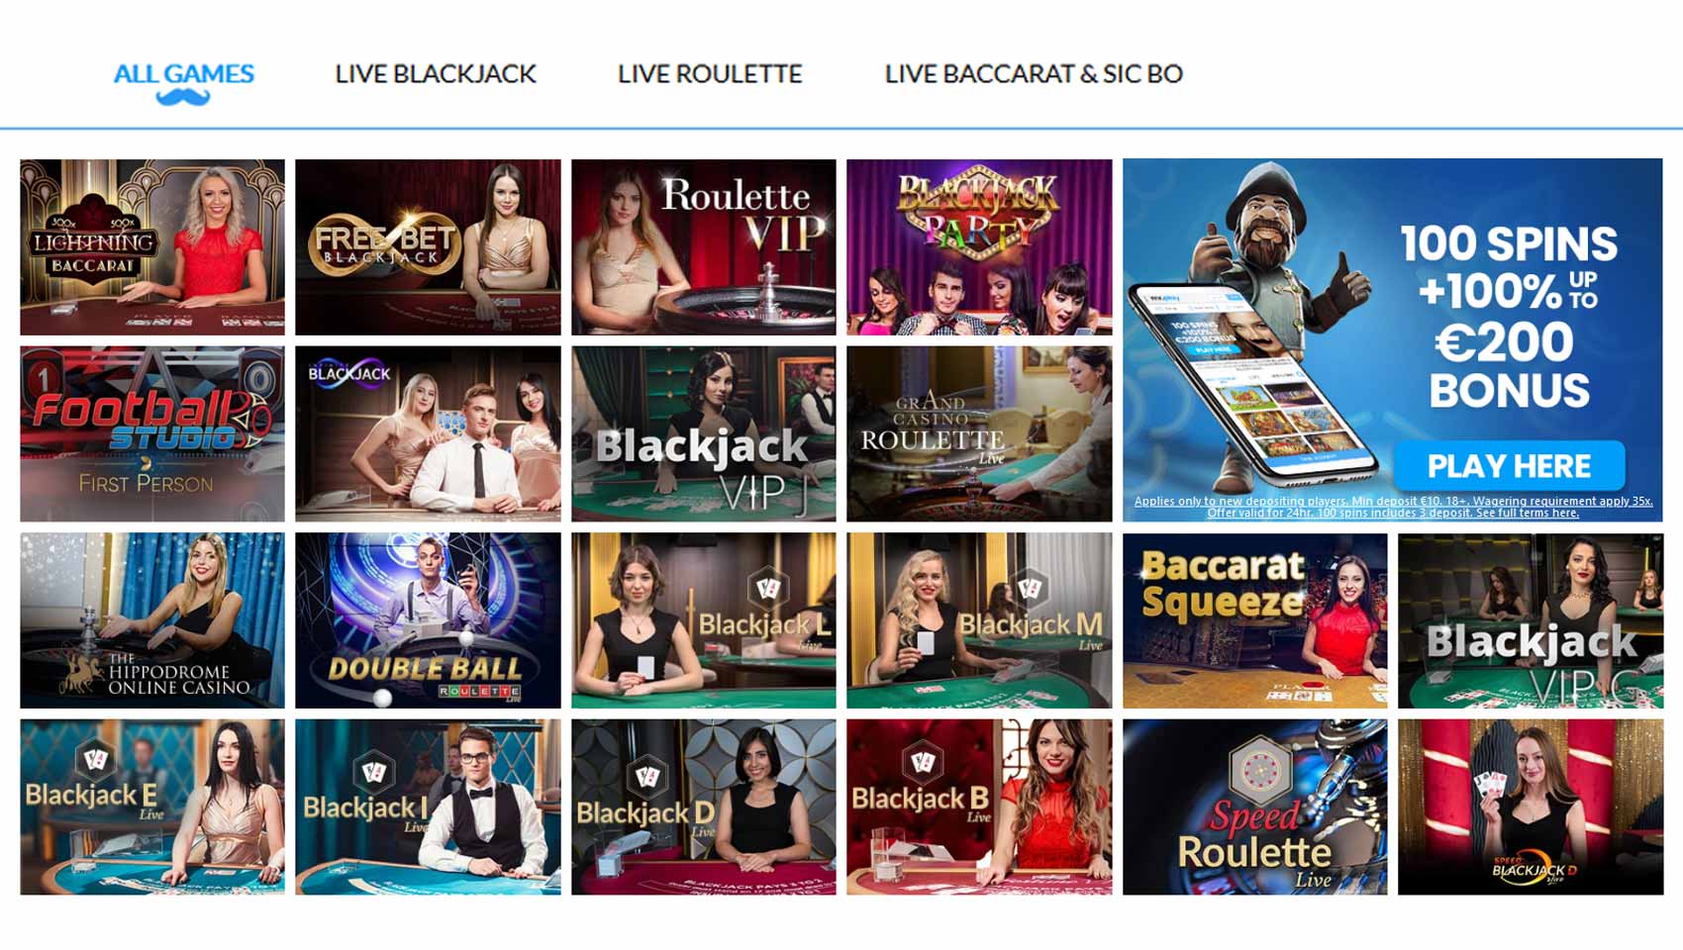
Task: Open Grand Casino Roulette Live
Action: point(979,433)
